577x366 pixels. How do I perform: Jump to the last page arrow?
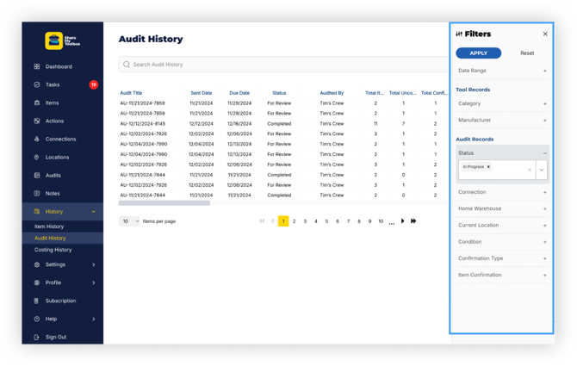point(413,221)
